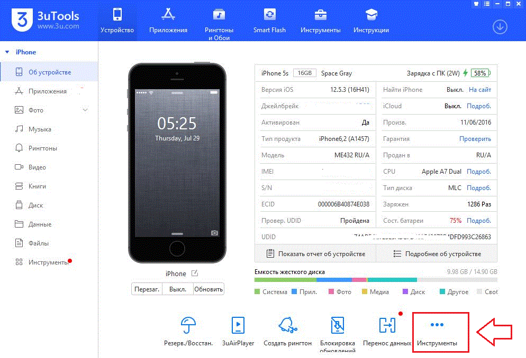
Task: Click the 58% battery charge indicator
Action: tap(480, 73)
